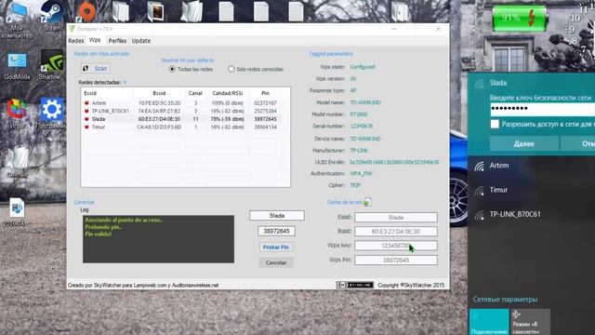Select the Timur row in detected networks
The height and width of the screenshot is (335, 595).
click(185, 127)
